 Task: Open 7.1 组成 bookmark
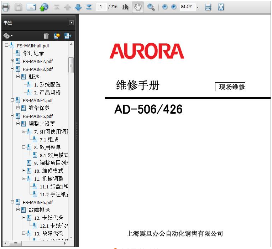pyautogui.click(x=49, y=140)
